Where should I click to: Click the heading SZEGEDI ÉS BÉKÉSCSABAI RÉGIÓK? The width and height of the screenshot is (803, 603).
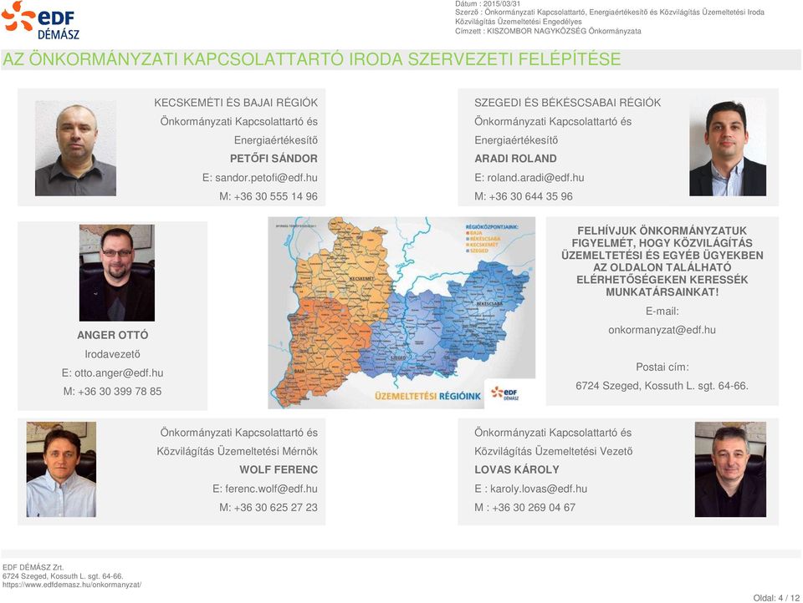(567, 102)
